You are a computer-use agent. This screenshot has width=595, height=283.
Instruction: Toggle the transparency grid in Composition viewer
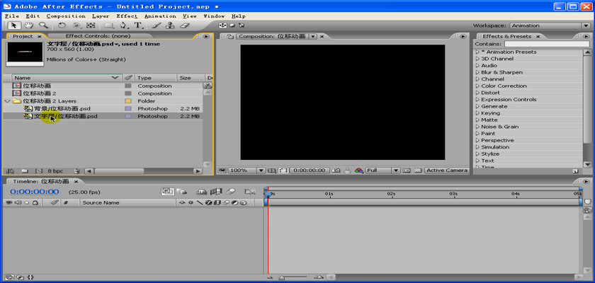click(418, 171)
